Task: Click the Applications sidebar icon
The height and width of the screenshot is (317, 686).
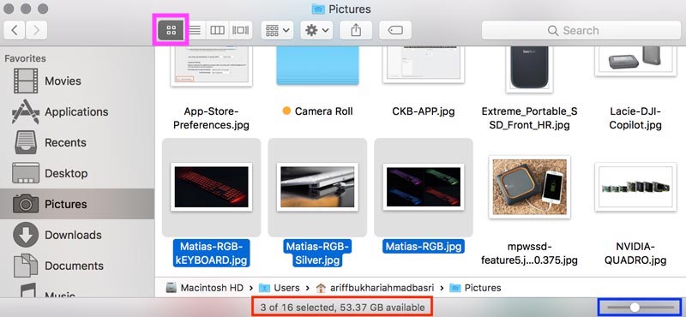Action: 26,111
